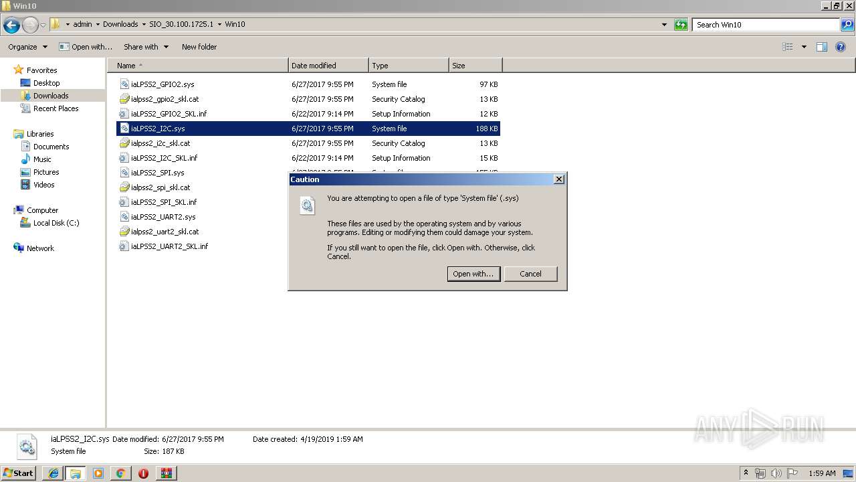Click the iaLPSS2_GPIO2.sys file icon
Viewport: 856px width, 482px height.
click(x=124, y=84)
